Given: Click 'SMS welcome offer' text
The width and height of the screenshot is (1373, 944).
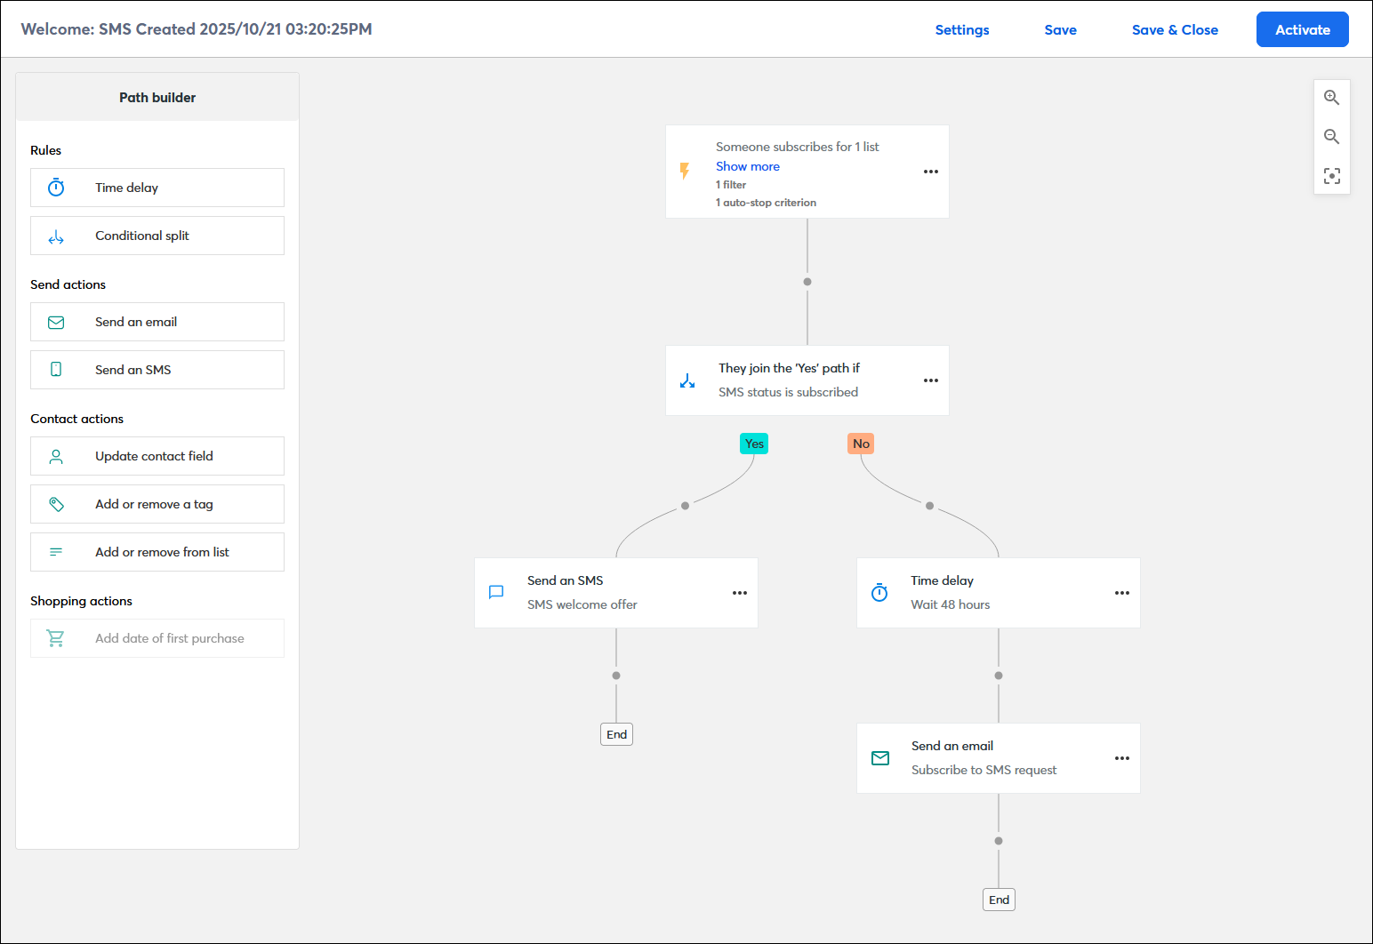Looking at the screenshot, I should 582,604.
